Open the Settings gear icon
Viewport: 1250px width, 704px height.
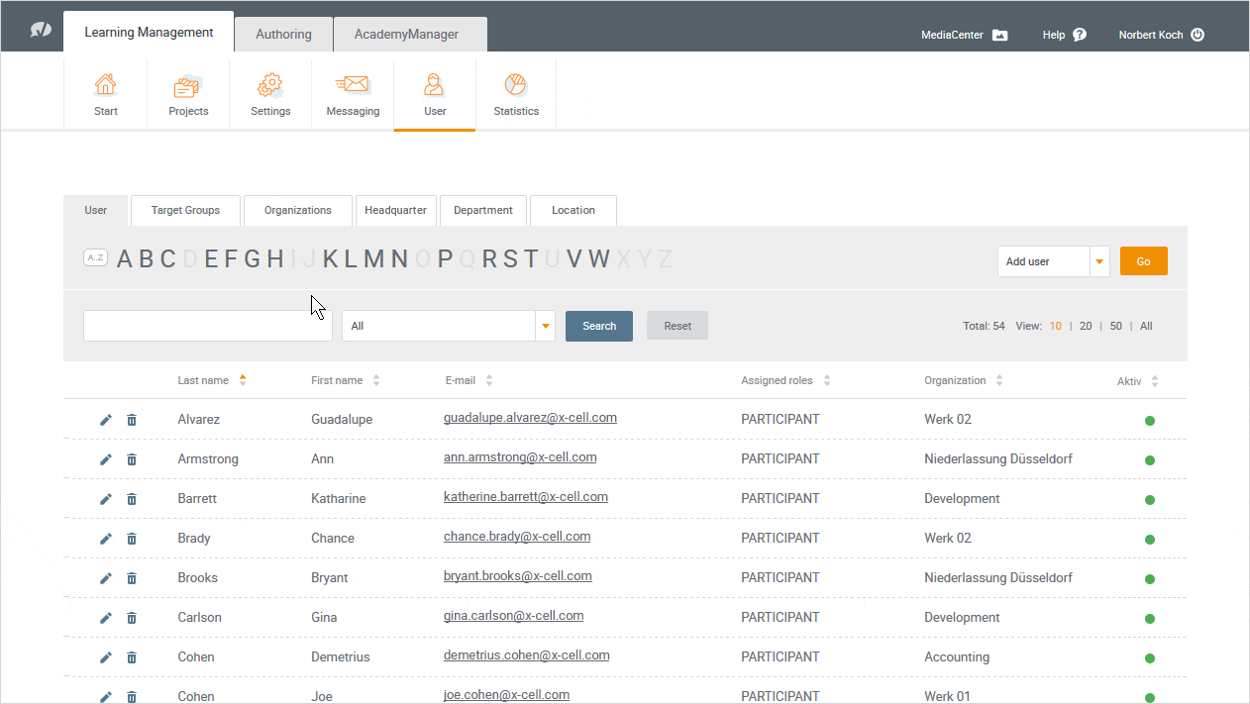pyautogui.click(x=269, y=86)
